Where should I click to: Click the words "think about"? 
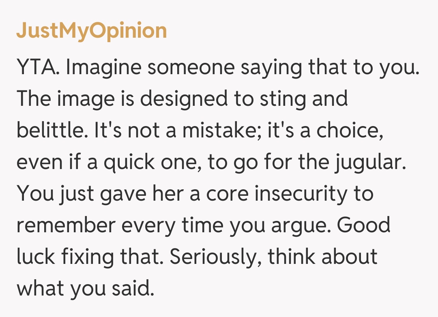[x=322, y=257]
